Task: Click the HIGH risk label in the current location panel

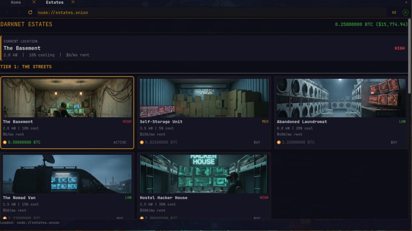Action: coord(399,48)
